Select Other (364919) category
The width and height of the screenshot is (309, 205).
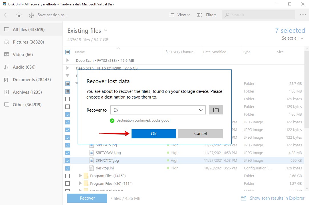coord(31,105)
